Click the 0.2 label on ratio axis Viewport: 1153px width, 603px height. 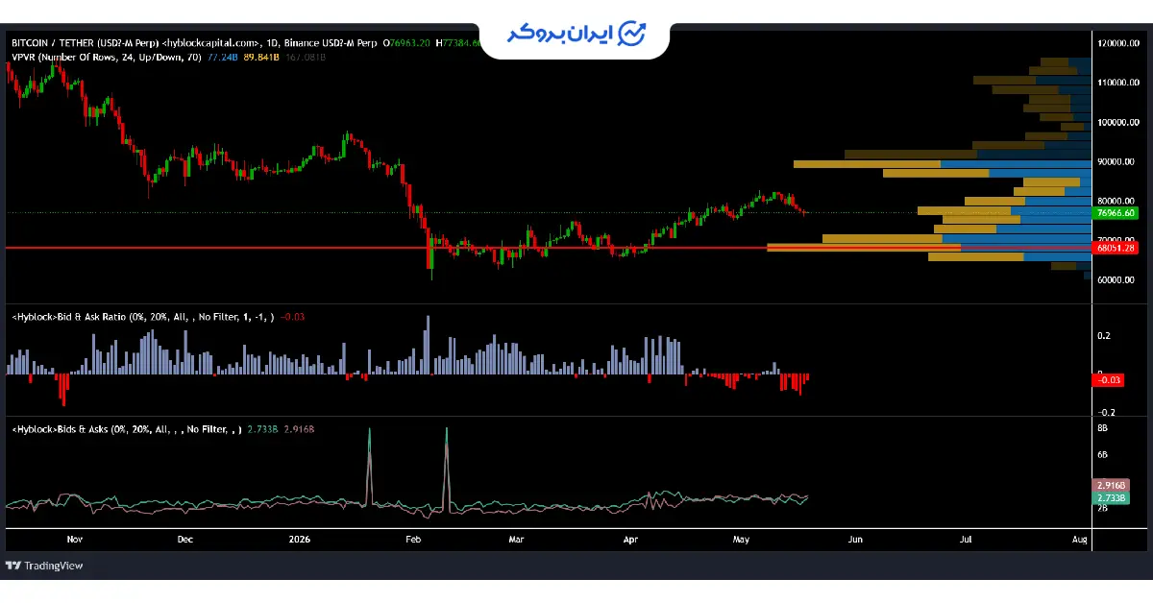tap(1104, 336)
